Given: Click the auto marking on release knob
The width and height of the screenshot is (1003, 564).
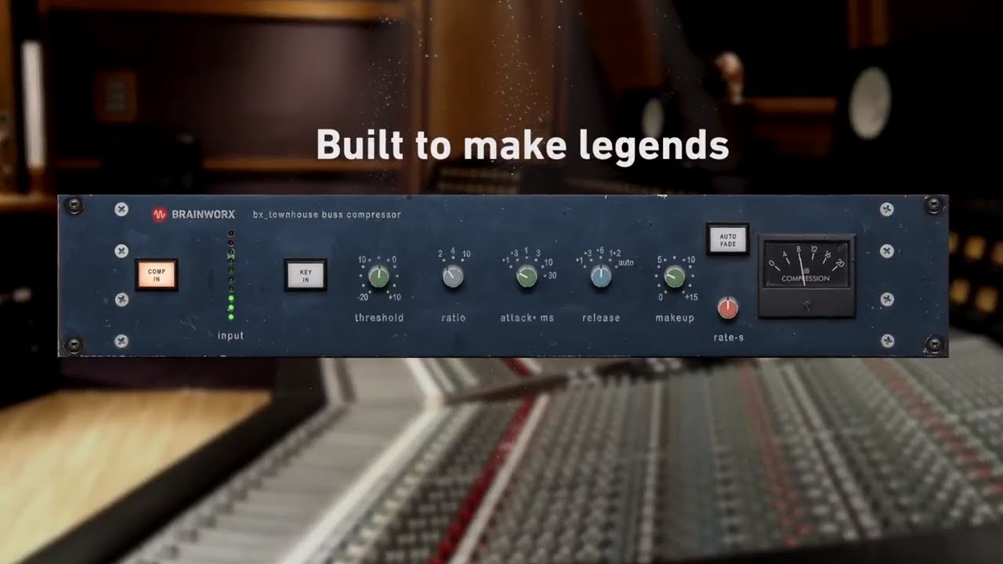Looking at the screenshot, I should pos(625,263).
